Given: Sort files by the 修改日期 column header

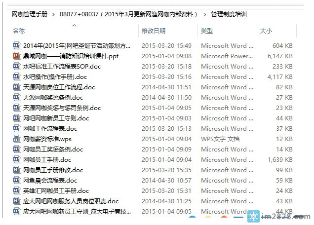Looking at the screenshot, I should pyautogui.click(x=154, y=31).
